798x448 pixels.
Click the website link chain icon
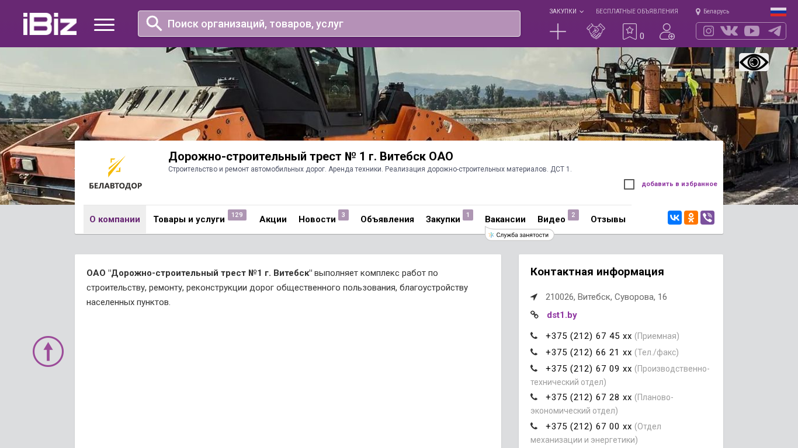click(535, 314)
